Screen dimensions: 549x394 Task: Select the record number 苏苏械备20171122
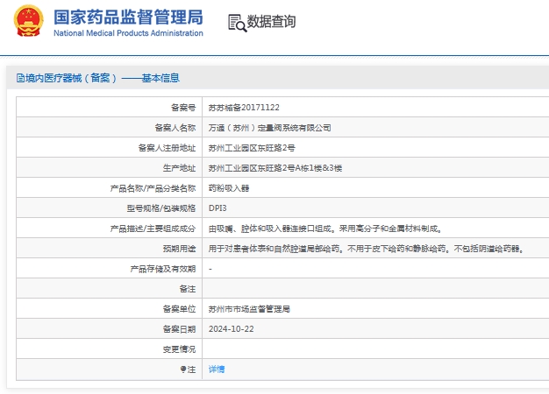click(244, 108)
